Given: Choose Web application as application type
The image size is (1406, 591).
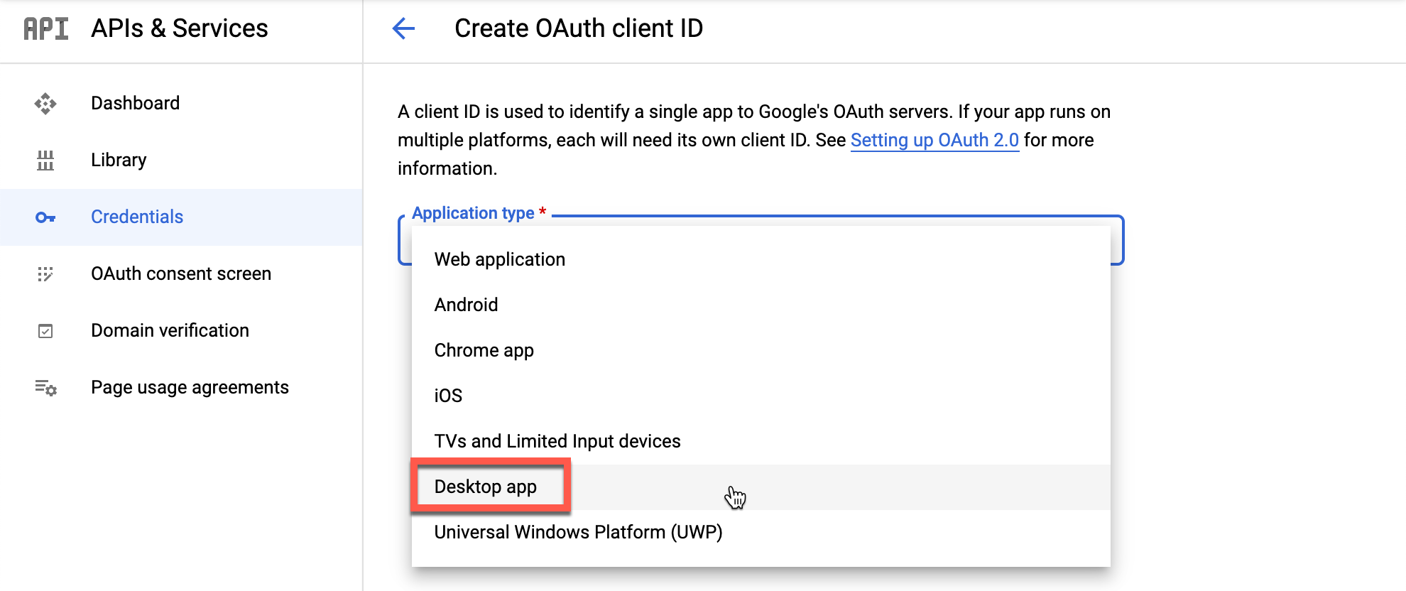Looking at the screenshot, I should pos(761,260).
